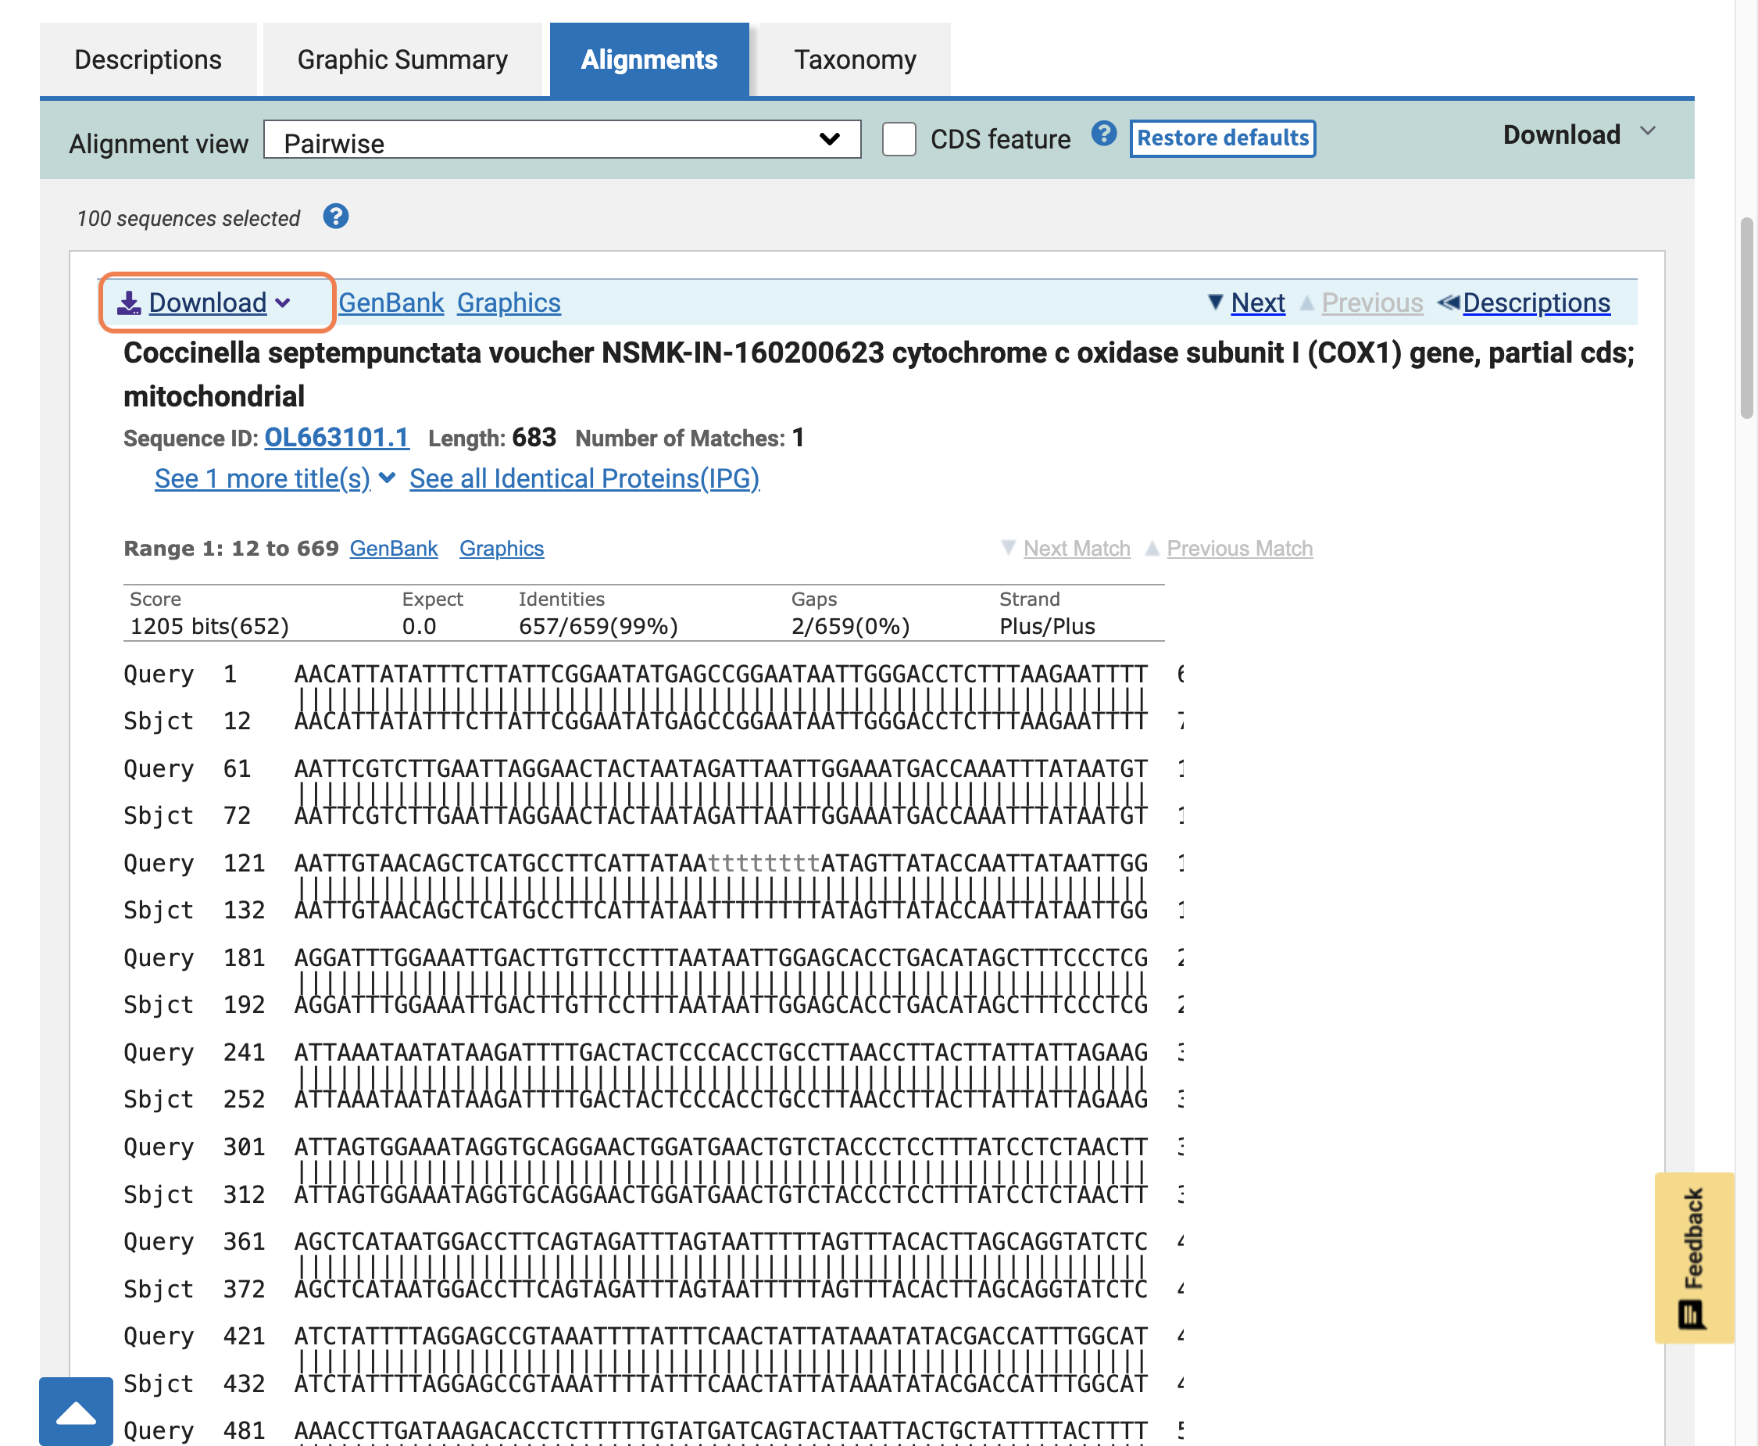Viewport: 1758px width, 1446px height.
Task: Click the CDS feature help question mark icon
Action: pos(1103,134)
